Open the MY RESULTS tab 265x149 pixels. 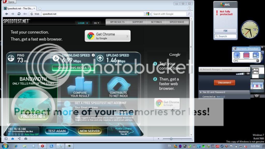[x=117, y=22]
